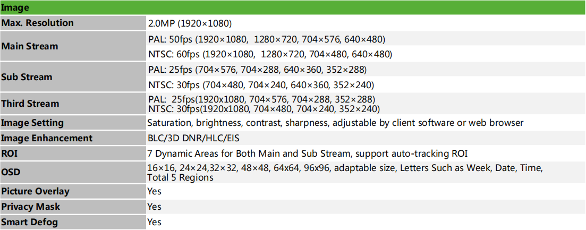Click the 2.0MP (1920×1080) value
Image resolution: width=586 pixels, height=230 pixels.
tap(190, 23)
